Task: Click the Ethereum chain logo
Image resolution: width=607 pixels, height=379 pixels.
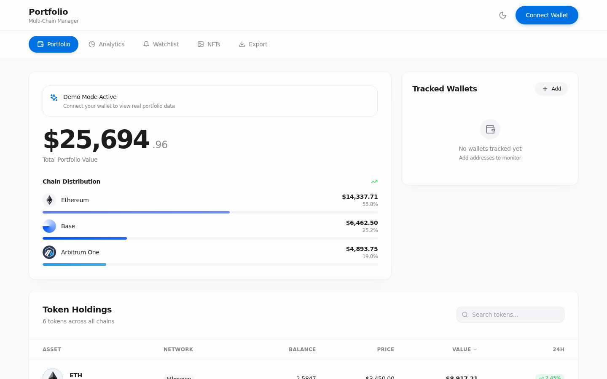Action: pyautogui.click(x=49, y=200)
